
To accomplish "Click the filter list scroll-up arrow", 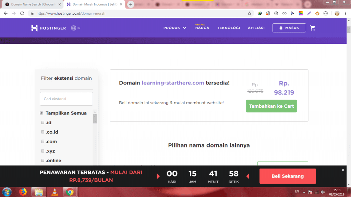I will click(95, 112).
